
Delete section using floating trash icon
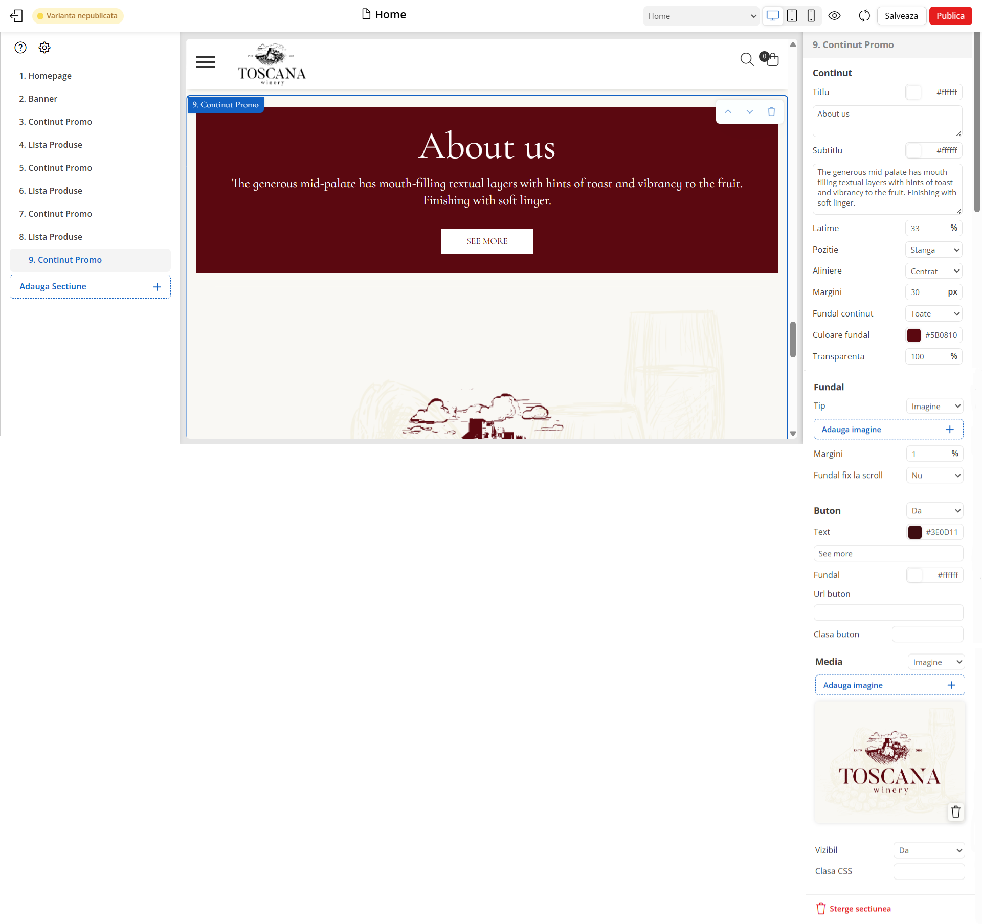click(x=771, y=112)
